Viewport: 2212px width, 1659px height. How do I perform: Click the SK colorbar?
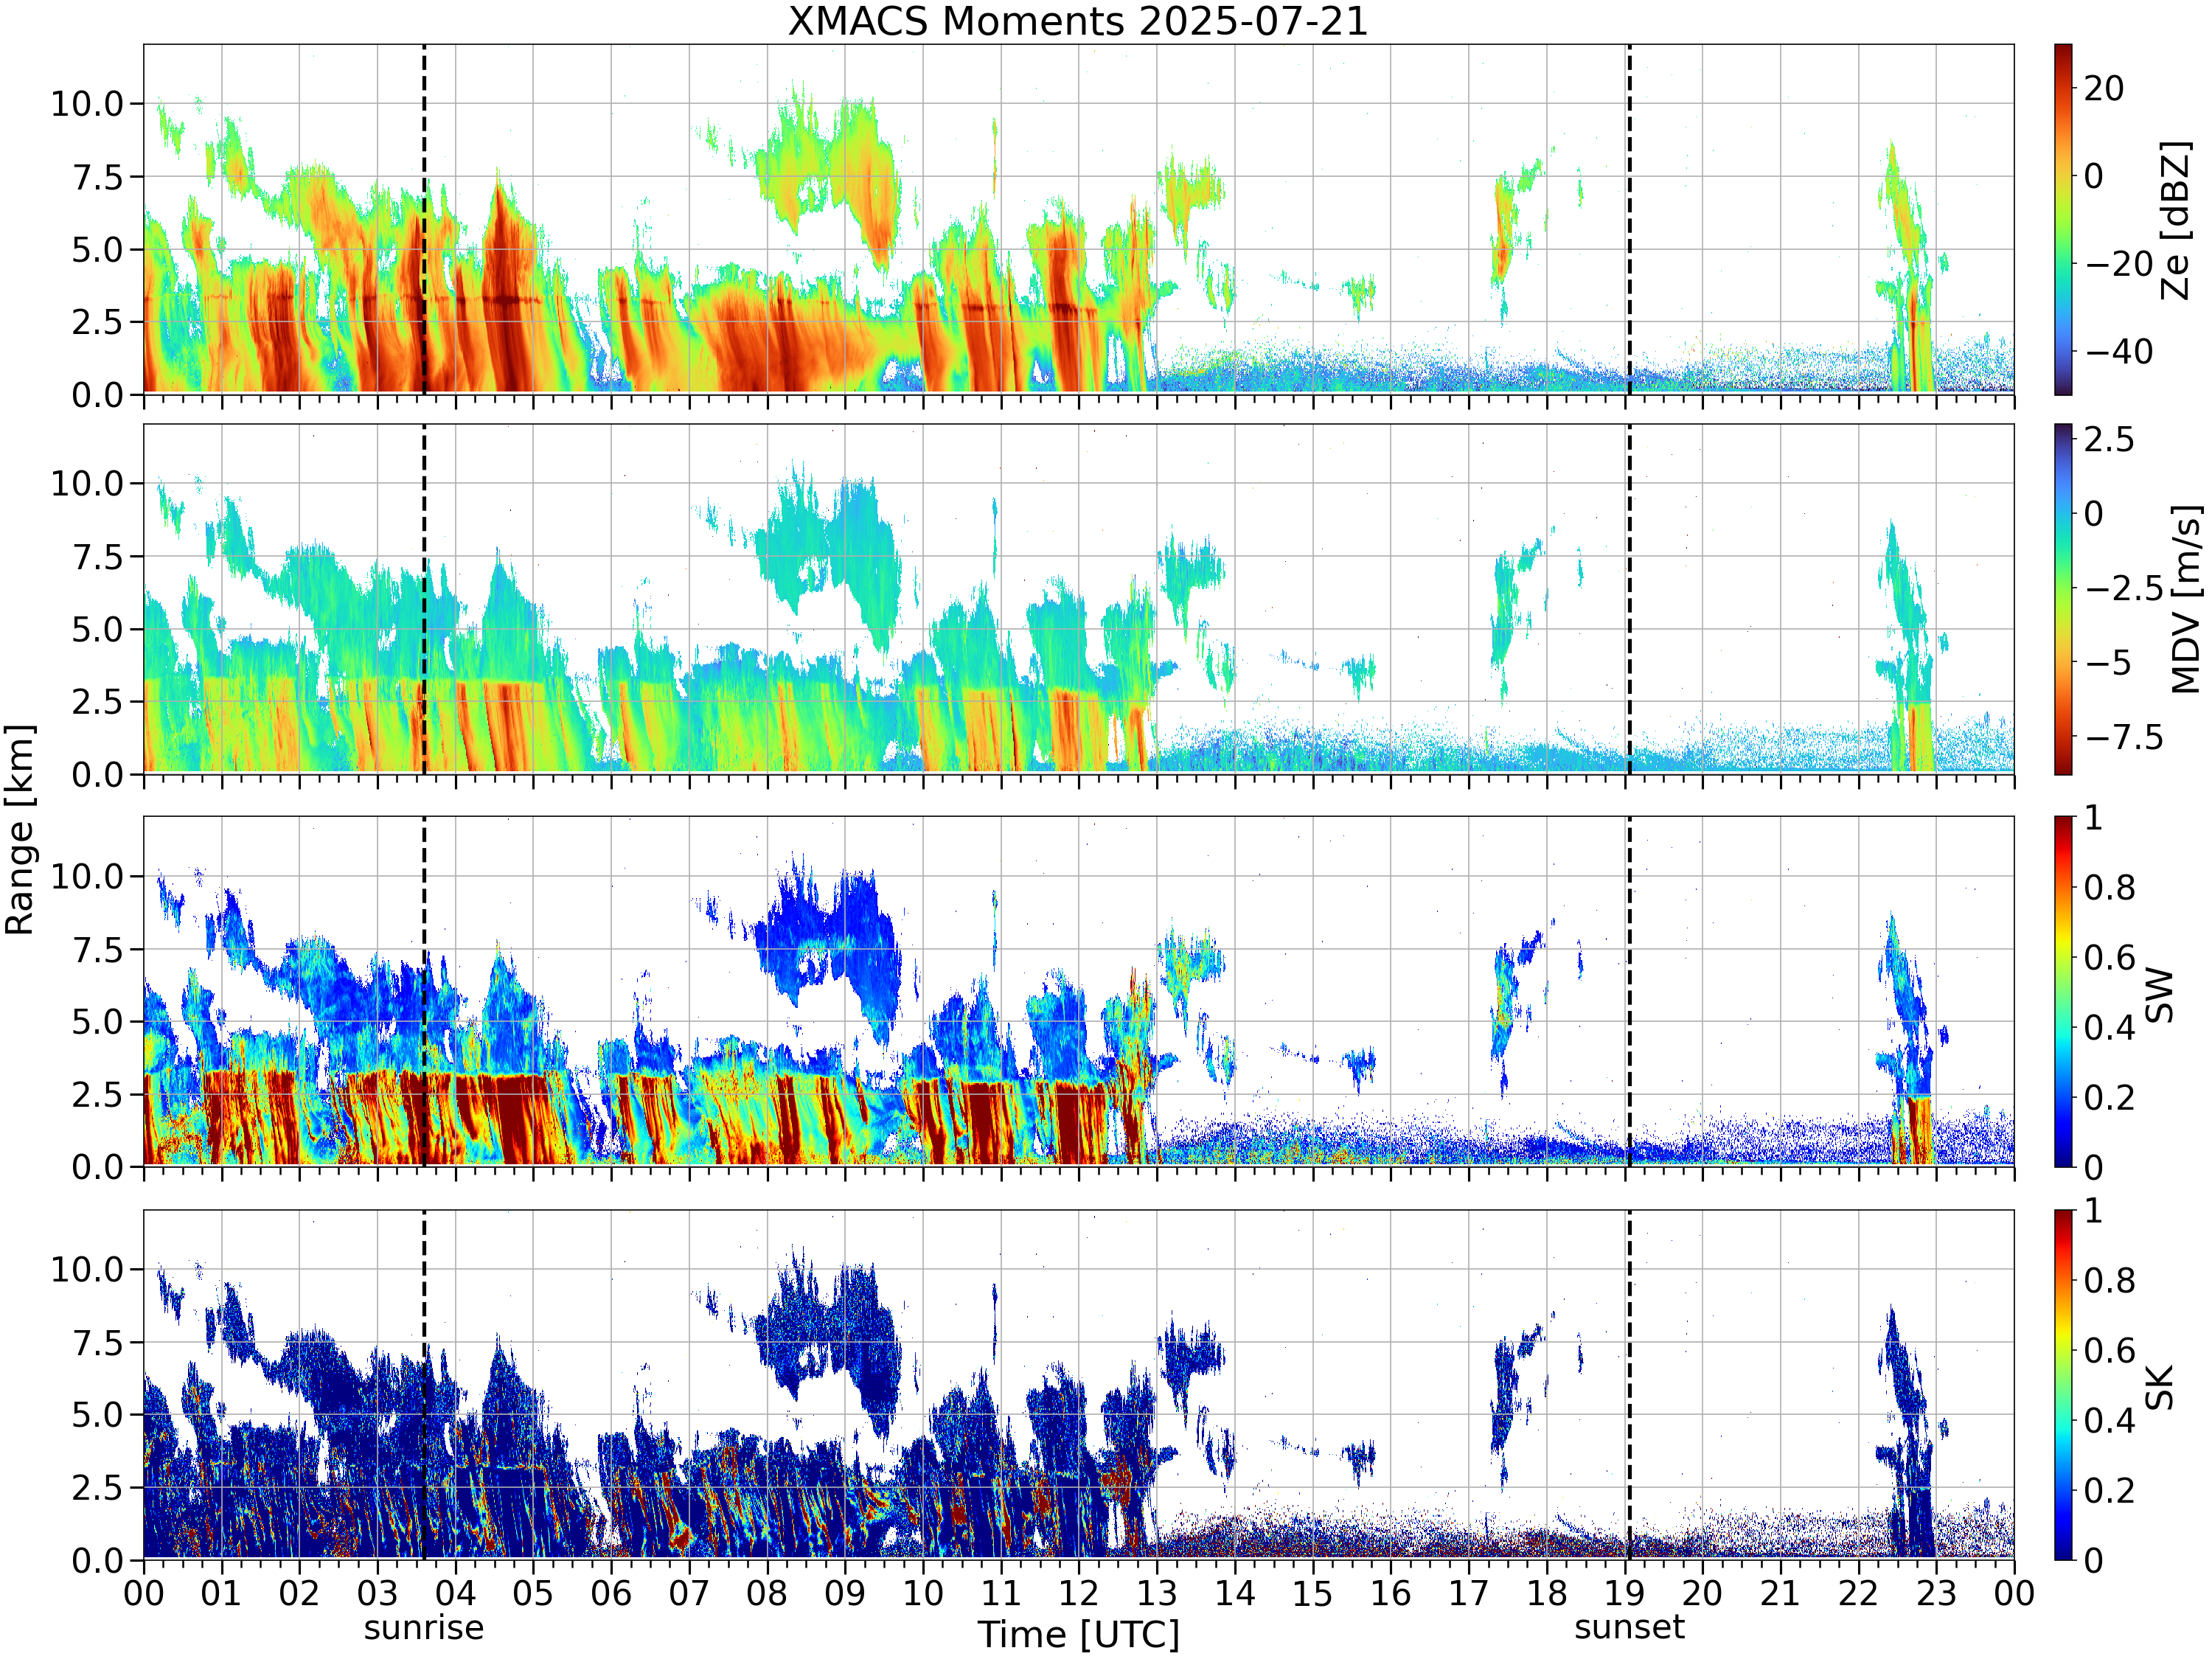point(2063,1385)
